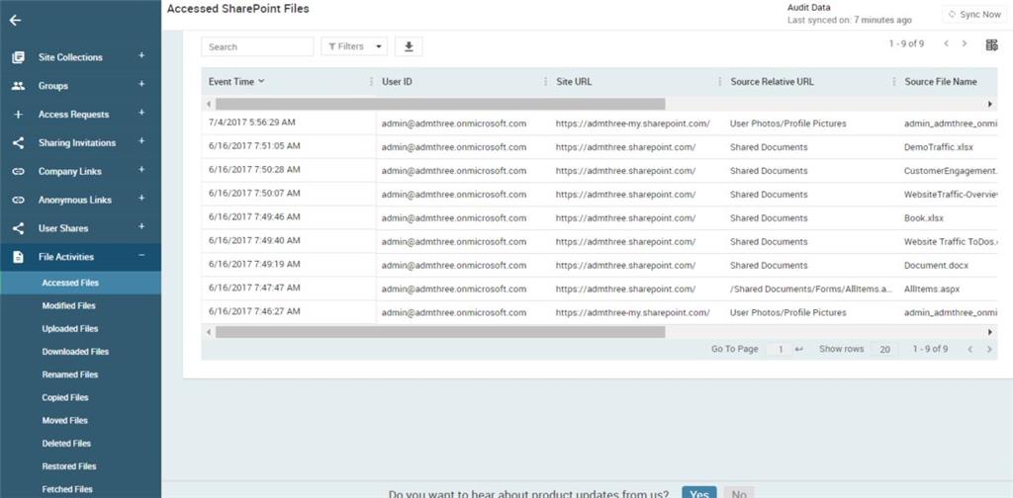
Task: Expand Access Requests with plus
Action: click(141, 113)
